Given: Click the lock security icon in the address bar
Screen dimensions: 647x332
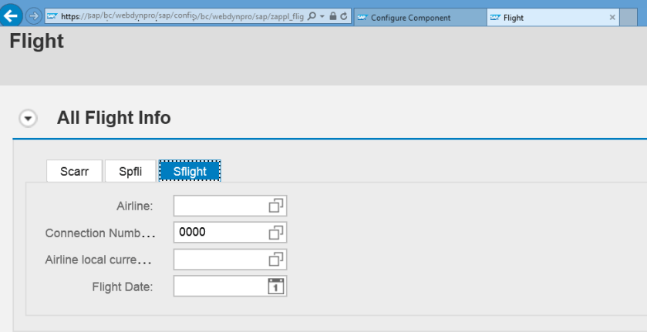Looking at the screenshot, I should coord(333,16).
